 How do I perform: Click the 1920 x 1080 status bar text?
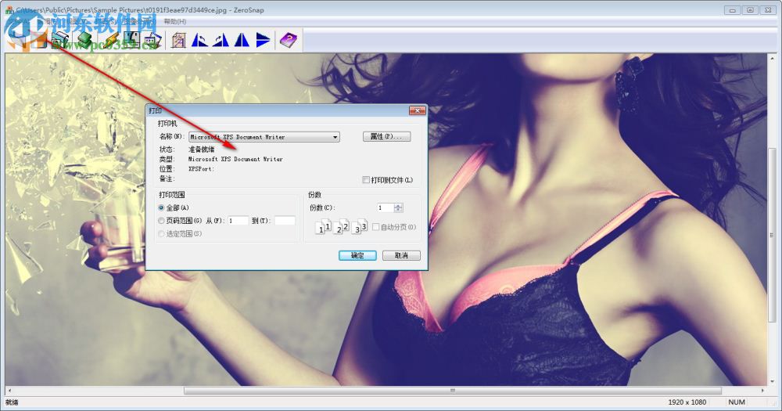(687, 402)
